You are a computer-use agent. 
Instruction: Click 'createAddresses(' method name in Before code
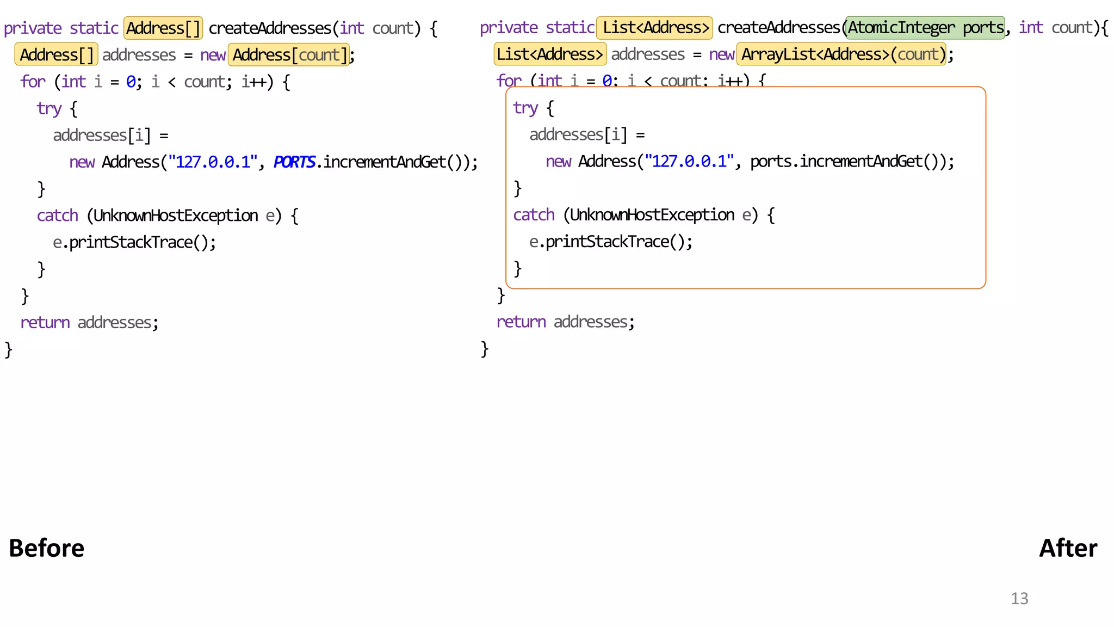coord(274,28)
